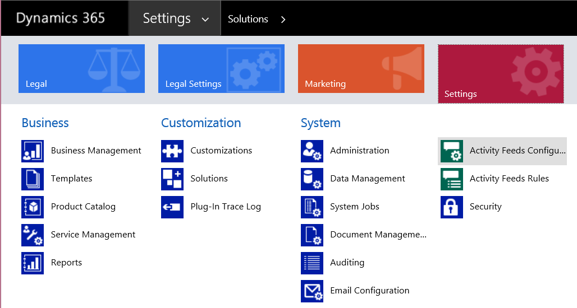
Task: Click the Email Configuration envelope icon
Action: coord(312,291)
